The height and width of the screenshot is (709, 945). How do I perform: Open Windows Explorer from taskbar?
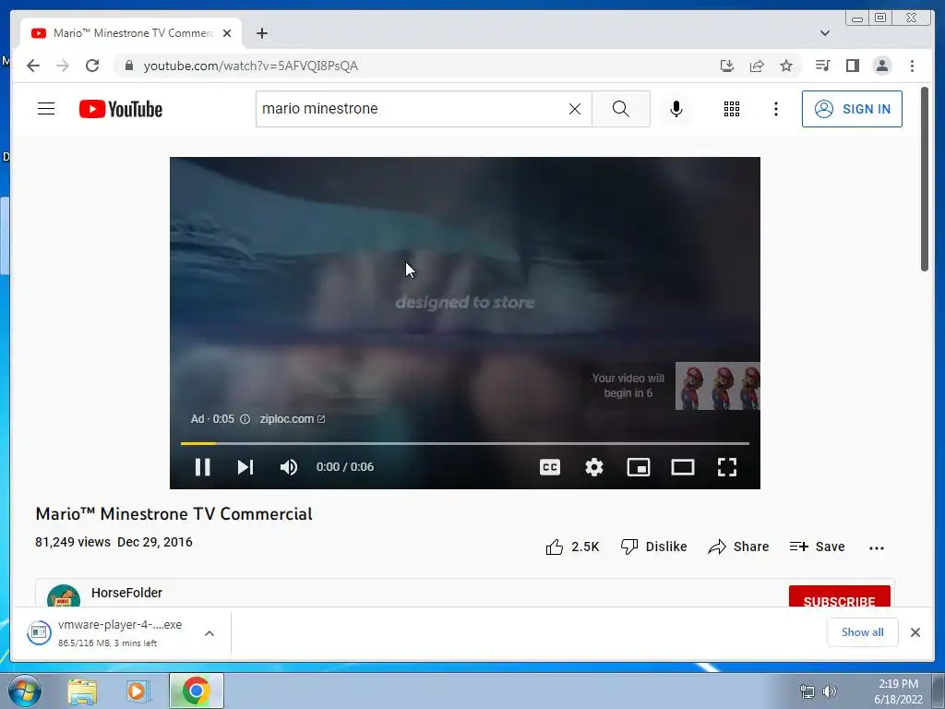pyautogui.click(x=82, y=691)
